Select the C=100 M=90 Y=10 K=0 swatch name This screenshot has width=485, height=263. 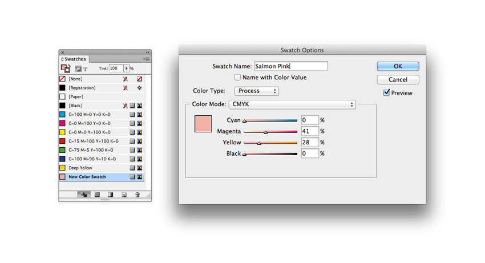click(x=92, y=159)
